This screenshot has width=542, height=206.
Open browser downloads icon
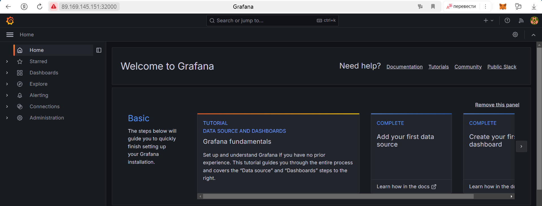pos(534,7)
